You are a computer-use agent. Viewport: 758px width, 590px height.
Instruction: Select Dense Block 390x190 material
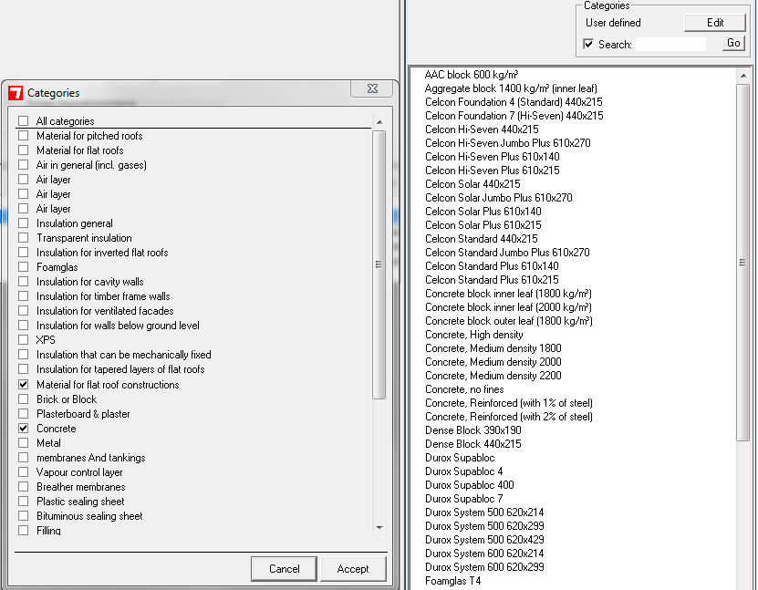coord(472,430)
